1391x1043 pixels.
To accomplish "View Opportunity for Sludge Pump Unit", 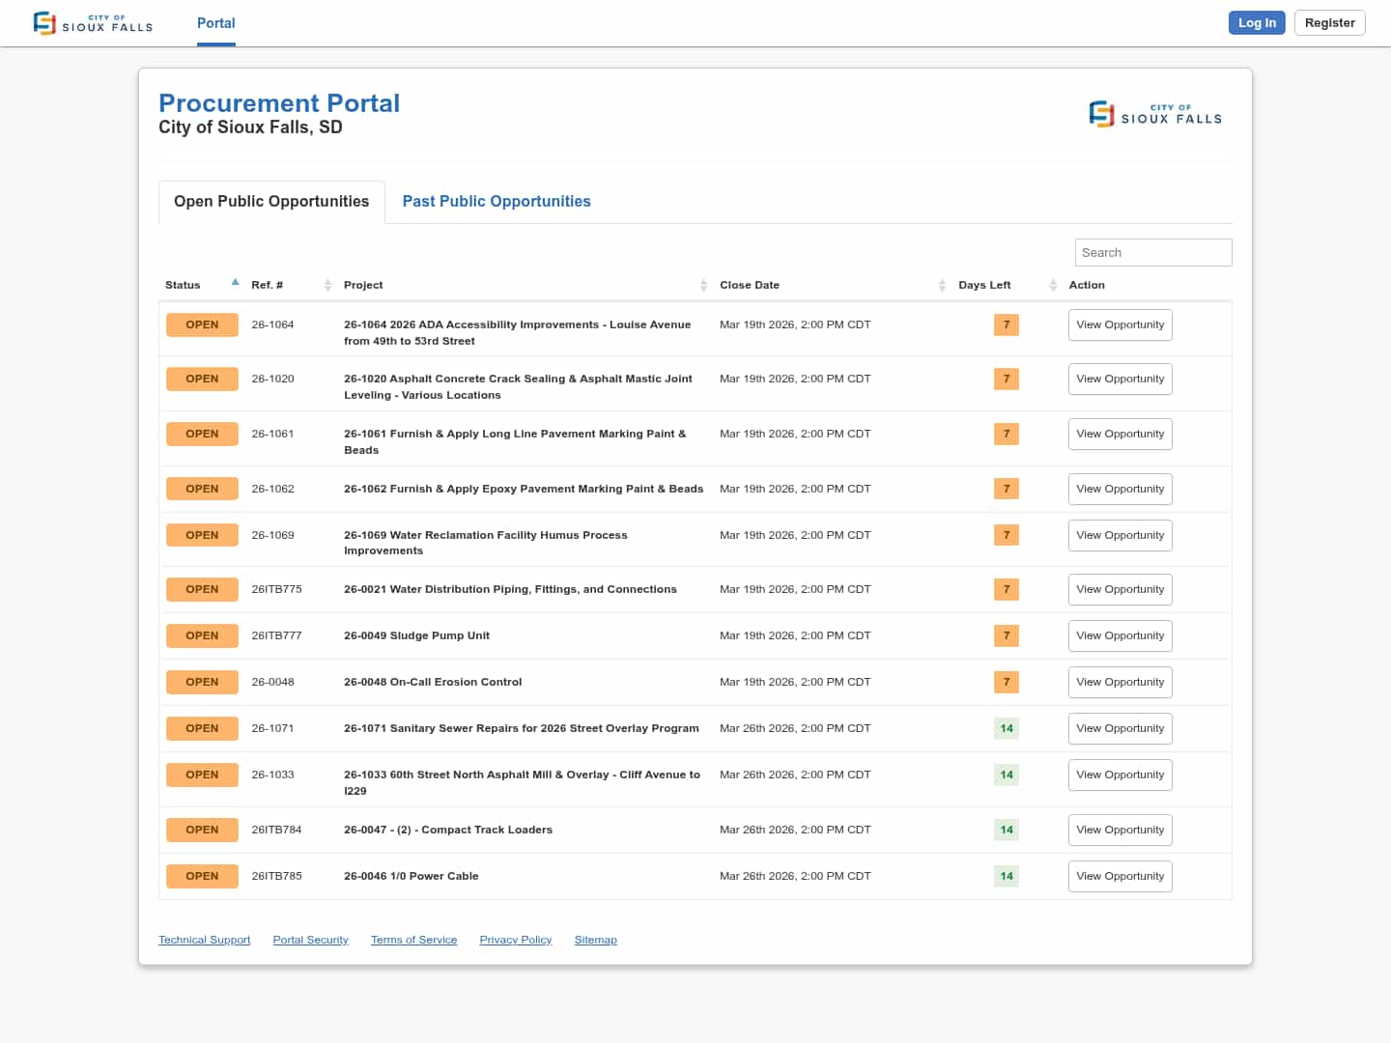I will 1120,636.
